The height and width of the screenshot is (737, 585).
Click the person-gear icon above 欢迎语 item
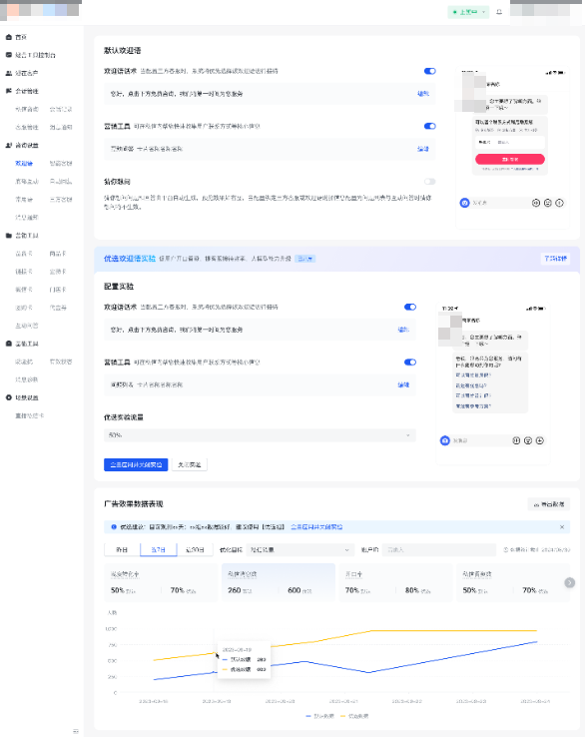(x=8, y=145)
